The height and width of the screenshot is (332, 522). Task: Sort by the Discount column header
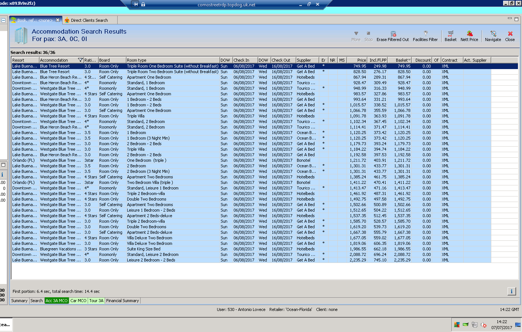tap(422, 60)
